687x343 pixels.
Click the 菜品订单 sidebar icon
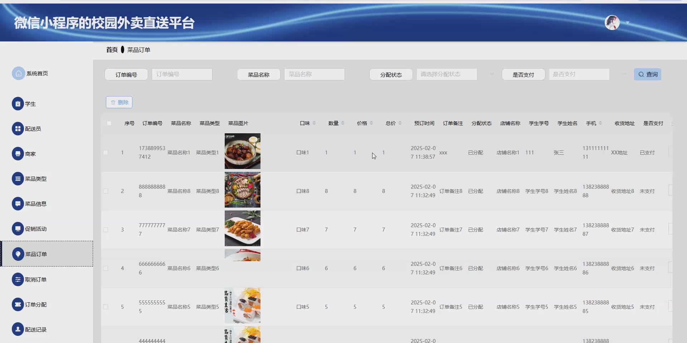[18, 254]
